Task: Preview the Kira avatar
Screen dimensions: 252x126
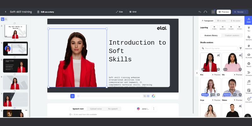Action: click(x=216, y=75)
